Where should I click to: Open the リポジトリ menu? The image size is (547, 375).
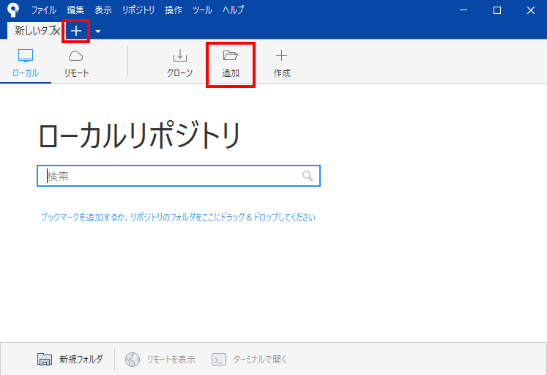[x=138, y=10]
